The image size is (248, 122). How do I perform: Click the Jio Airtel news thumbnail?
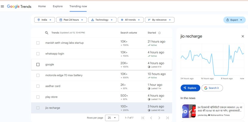pyautogui.click(x=189, y=111)
